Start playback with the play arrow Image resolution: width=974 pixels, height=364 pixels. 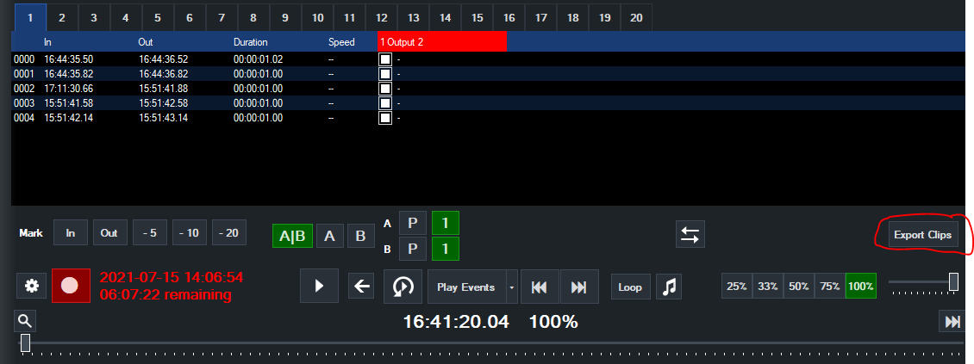[x=319, y=287]
